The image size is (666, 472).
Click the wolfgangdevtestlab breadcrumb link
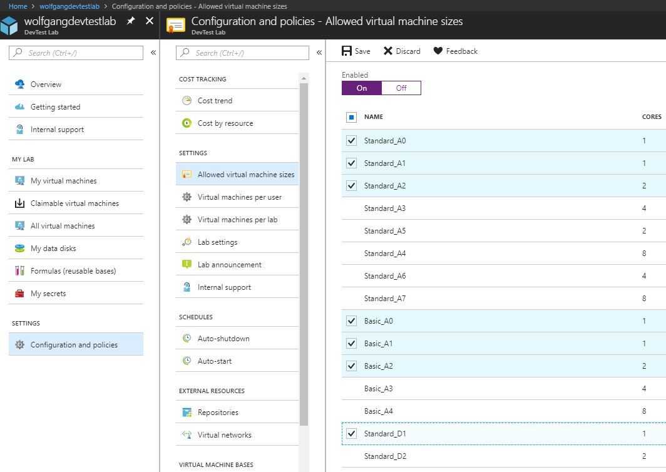pyautogui.click(x=69, y=6)
